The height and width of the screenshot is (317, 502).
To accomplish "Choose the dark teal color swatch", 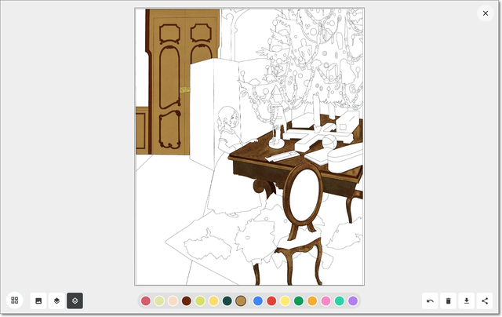I will tap(227, 301).
